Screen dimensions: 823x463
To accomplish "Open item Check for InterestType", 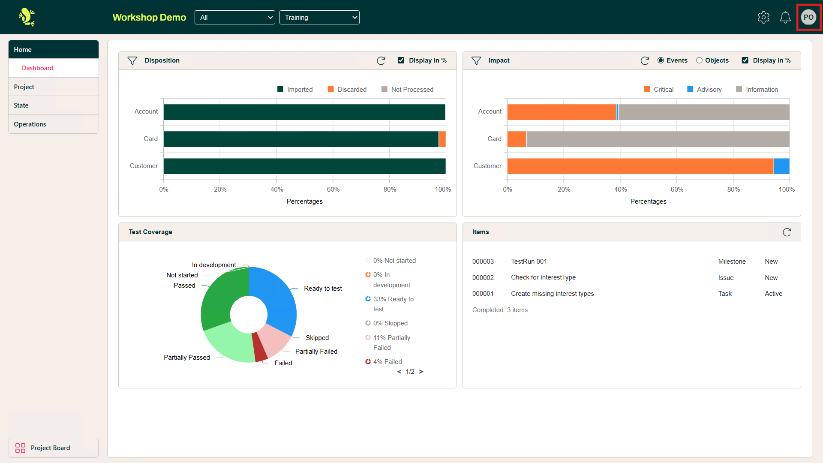I will click(x=543, y=277).
